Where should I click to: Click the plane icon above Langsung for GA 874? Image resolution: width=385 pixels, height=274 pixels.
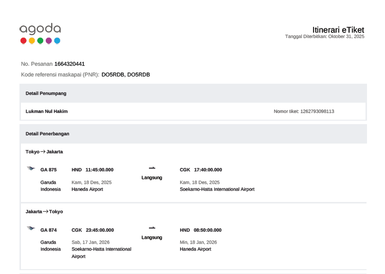[152, 228]
